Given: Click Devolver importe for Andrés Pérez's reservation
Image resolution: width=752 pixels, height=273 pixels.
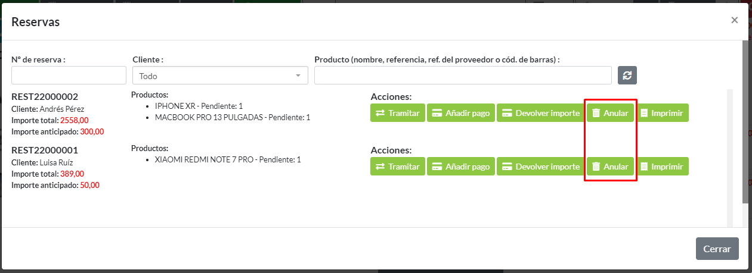Looking at the screenshot, I should [540, 113].
